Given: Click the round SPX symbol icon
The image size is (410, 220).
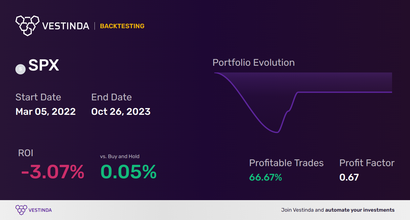Looking at the screenshot, I should tap(20, 69).
